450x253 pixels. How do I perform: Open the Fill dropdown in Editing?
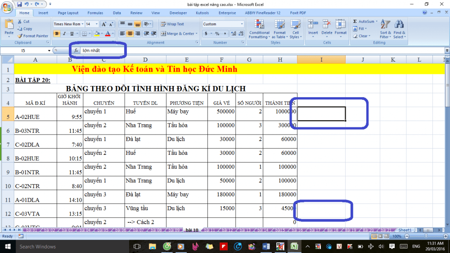[360, 29]
